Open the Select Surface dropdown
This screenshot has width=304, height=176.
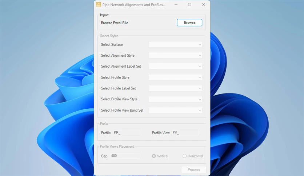pos(176,45)
